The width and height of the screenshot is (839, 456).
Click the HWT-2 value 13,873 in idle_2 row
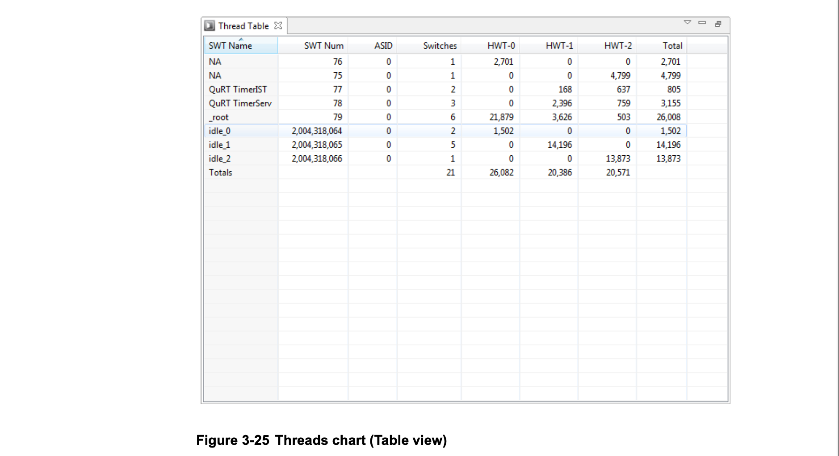click(x=618, y=158)
